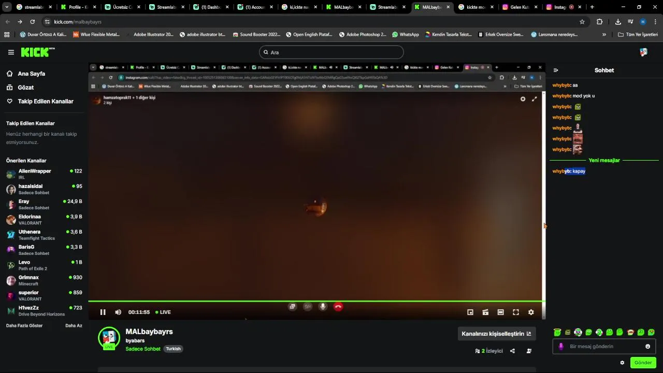Collapse the Sohbet chat panel arrow
Viewport: 663px width, 373px height.
click(x=556, y=70)
